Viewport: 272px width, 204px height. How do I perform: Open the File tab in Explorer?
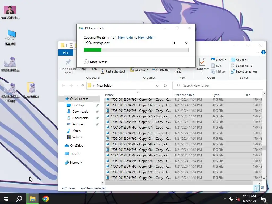coord(66,53)
